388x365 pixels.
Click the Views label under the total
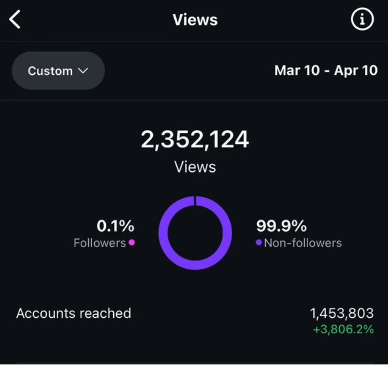pyautogui.click(x=195, y=167)
